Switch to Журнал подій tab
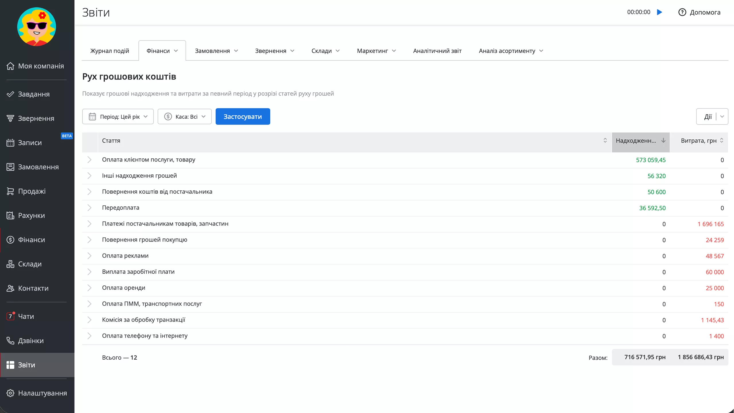This screenshot has width=734, height=413. [110, 51]
